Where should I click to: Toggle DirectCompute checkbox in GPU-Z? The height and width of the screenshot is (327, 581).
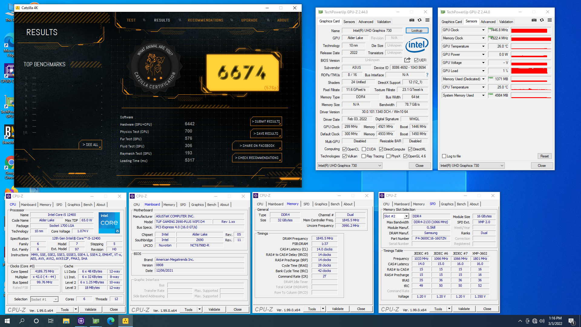click(x=381, y=149)
